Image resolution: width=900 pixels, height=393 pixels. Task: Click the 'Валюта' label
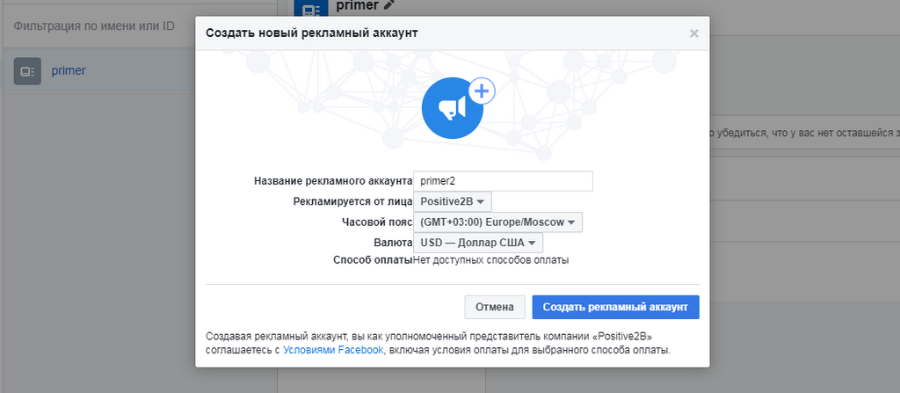point(393,243)
